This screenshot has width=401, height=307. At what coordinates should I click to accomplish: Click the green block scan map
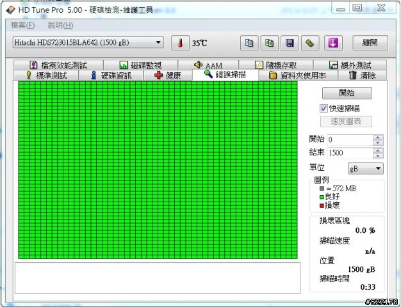coord(158,170)
